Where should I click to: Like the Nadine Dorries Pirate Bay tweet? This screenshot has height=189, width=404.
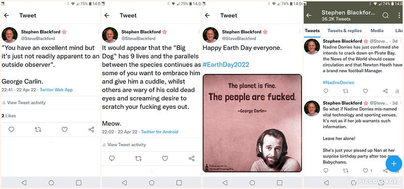tap(365, 91)
